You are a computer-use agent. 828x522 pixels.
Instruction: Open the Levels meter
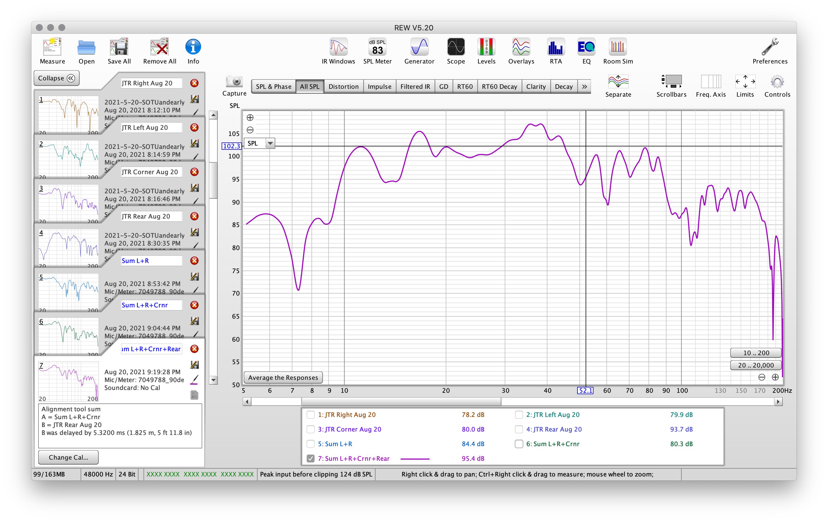[486, 51]
